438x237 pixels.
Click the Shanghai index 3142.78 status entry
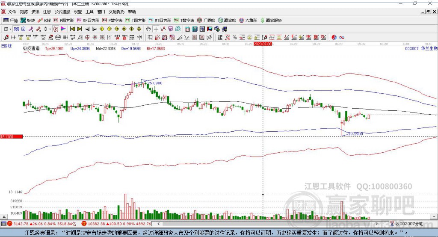pos(41,224)
